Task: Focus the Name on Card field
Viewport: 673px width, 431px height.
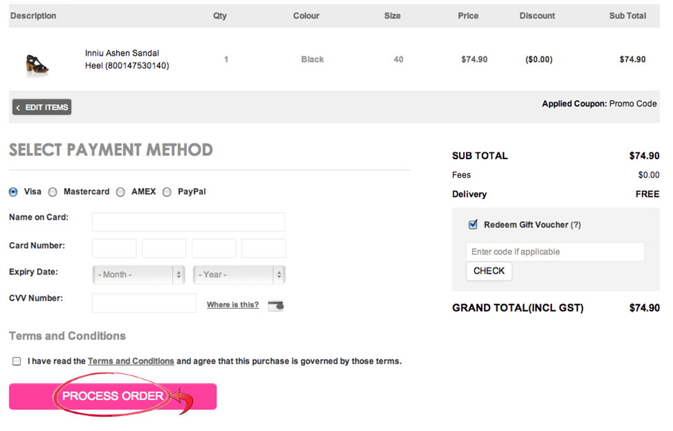Action: 188,222
